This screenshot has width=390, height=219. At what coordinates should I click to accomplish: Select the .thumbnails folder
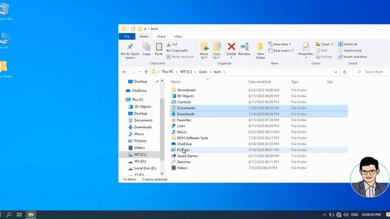(258, 90)
